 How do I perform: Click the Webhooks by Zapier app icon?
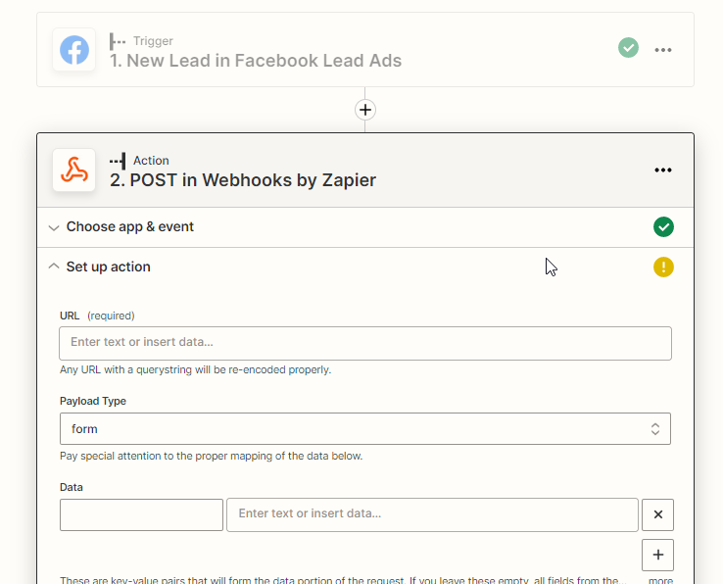click(74, 170)
